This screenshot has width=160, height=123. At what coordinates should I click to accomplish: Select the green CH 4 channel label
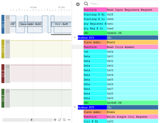(x=3, y=98)
